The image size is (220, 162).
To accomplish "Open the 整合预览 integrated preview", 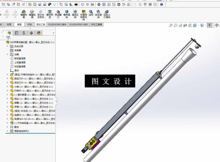I will (x=50, y=14).
